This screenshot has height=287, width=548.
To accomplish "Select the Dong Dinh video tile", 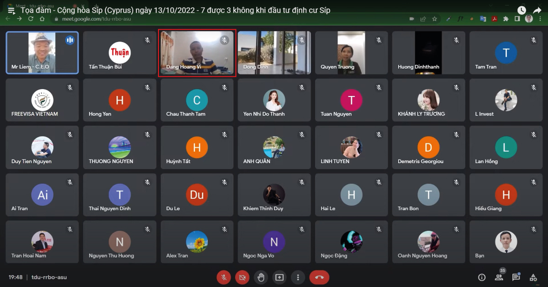I will [274, 53].
